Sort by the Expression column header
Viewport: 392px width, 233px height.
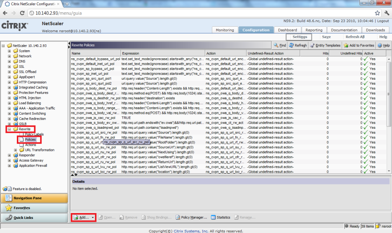(x=162, y=53)
